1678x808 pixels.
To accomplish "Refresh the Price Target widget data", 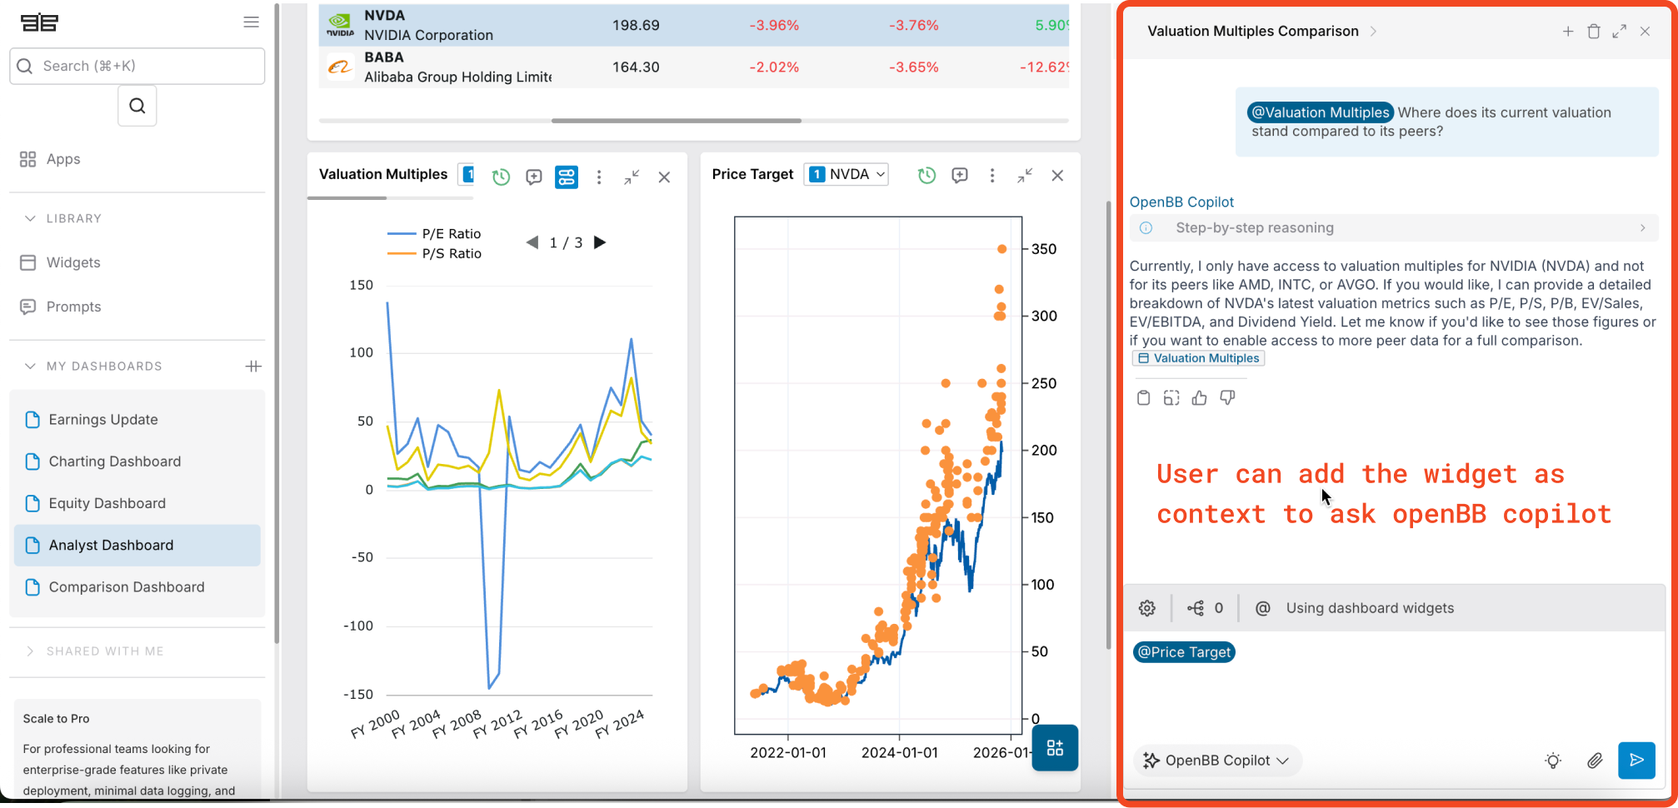I will click(926, 175).
